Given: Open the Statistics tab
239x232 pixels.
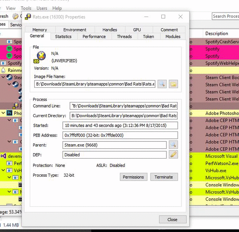Looking at the screenshot, I should click(x=63, y=36).
